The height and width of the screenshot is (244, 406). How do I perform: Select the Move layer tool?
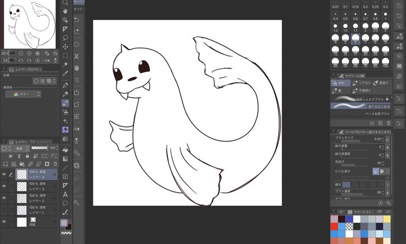(x=65, y=47)
